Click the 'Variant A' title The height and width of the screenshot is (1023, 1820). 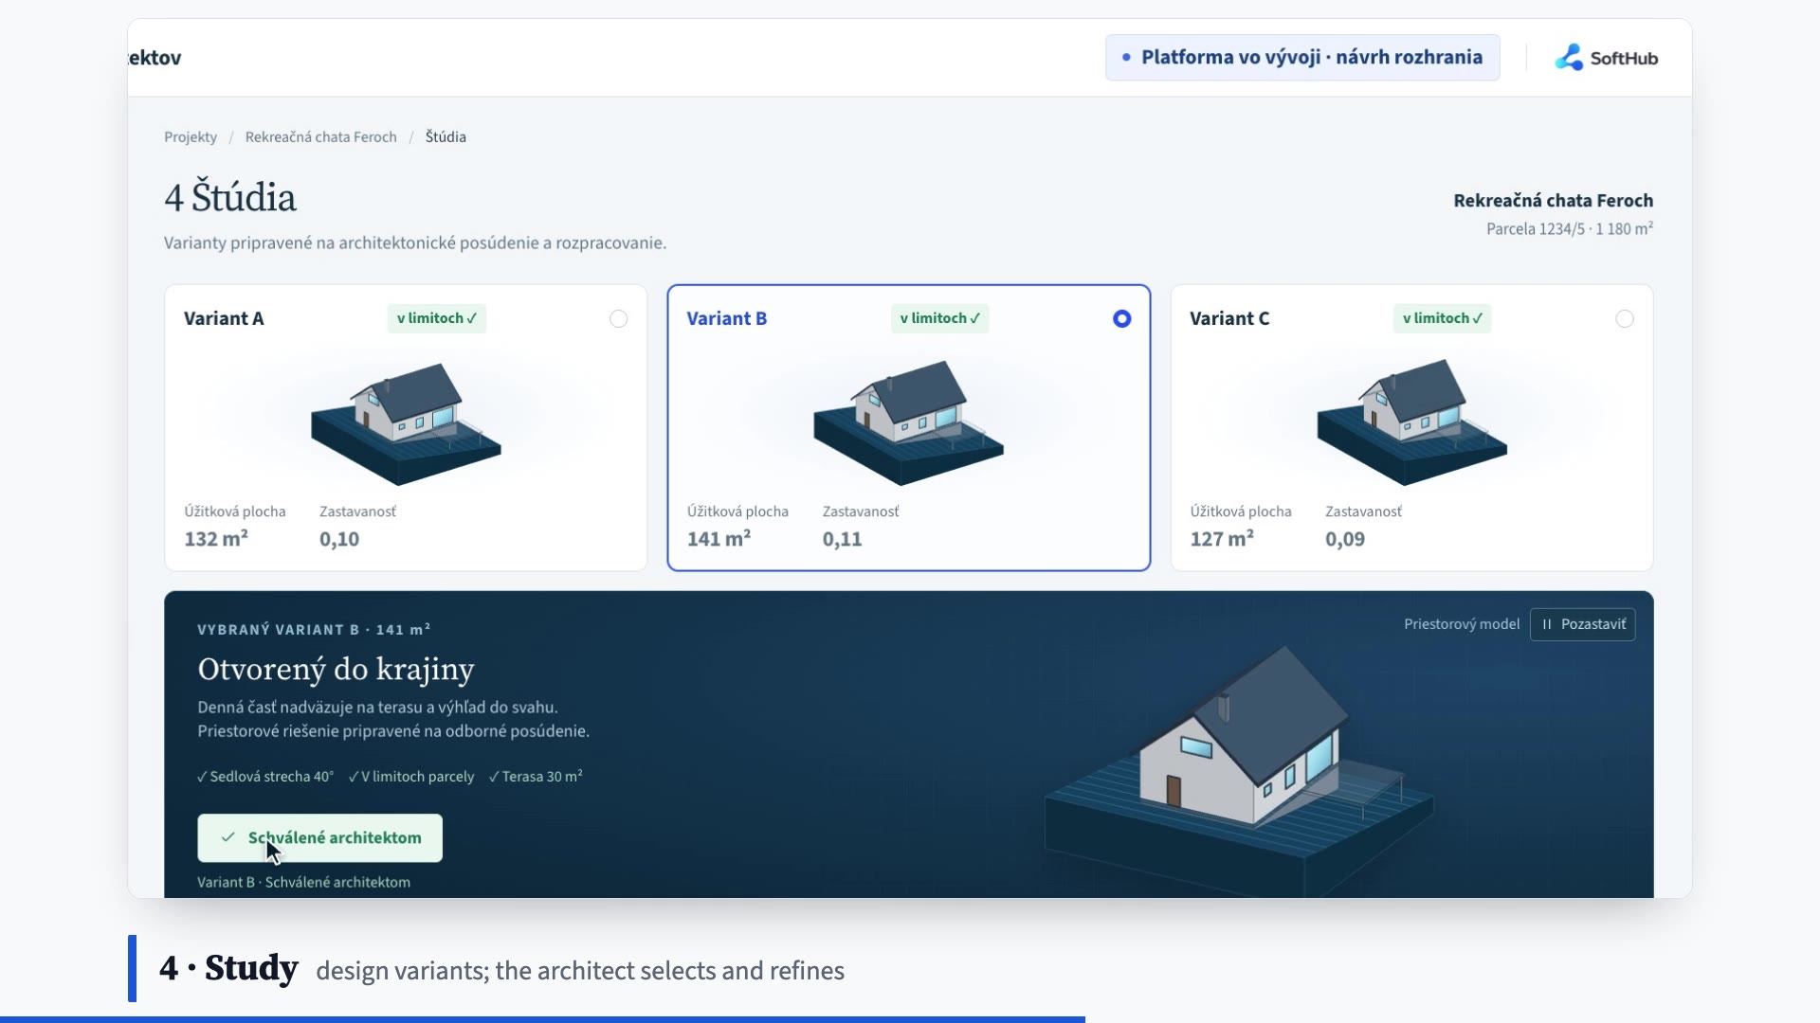pyautogui.click(x=224, y=318)
